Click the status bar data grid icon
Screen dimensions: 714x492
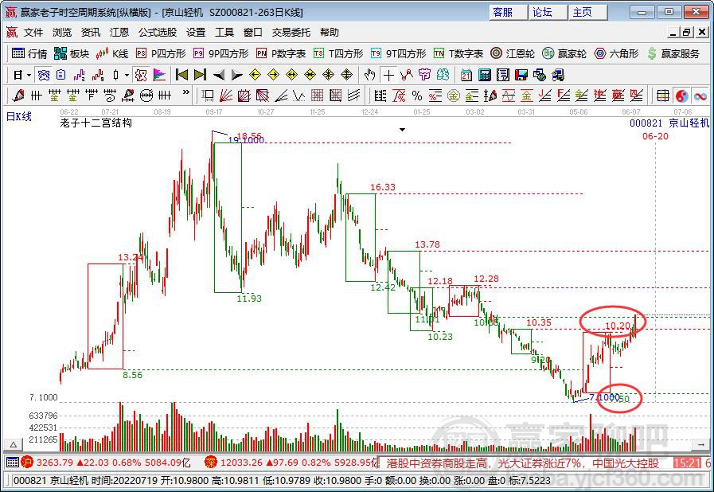[x=13, y=463]
